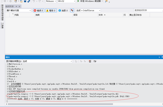Screen dimensions: 163x107
Task: Click the green start debugging arrow
Action: click(x=78, y=1)
